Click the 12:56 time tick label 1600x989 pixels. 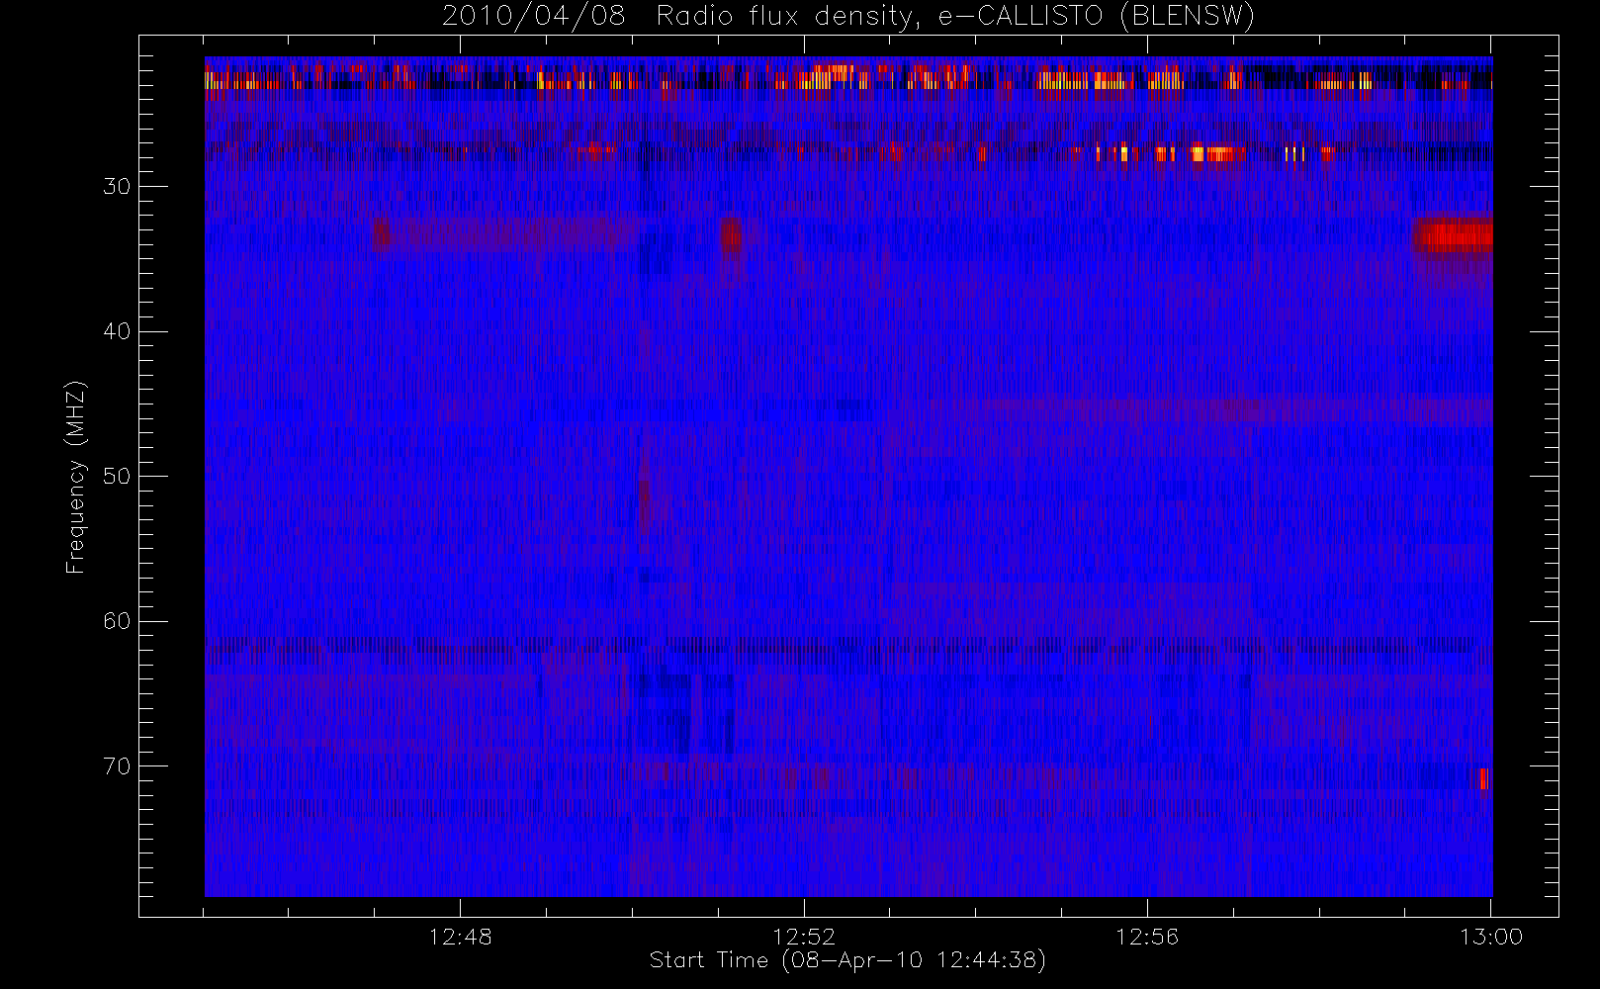click(1147, 937)
